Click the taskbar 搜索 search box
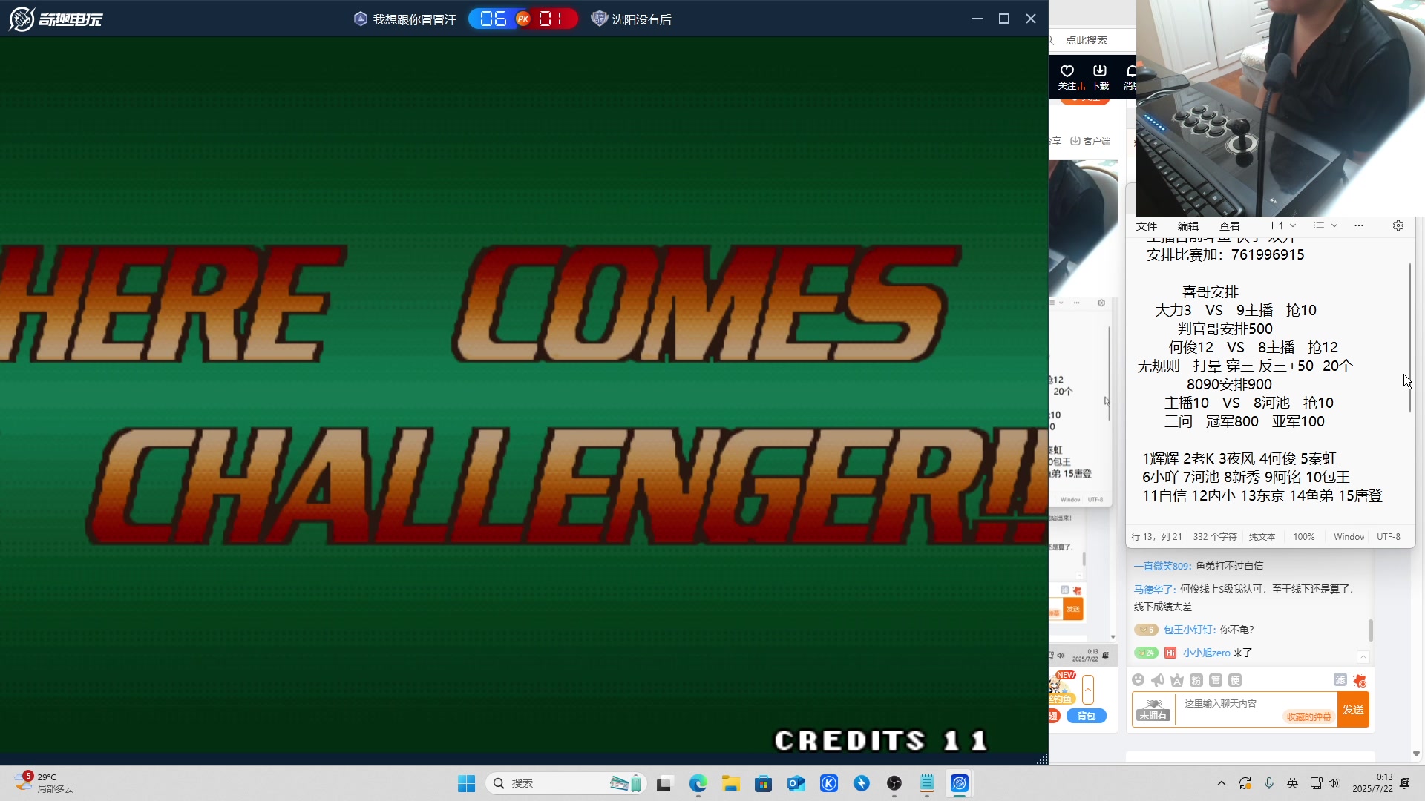 [x=566, y=783]
